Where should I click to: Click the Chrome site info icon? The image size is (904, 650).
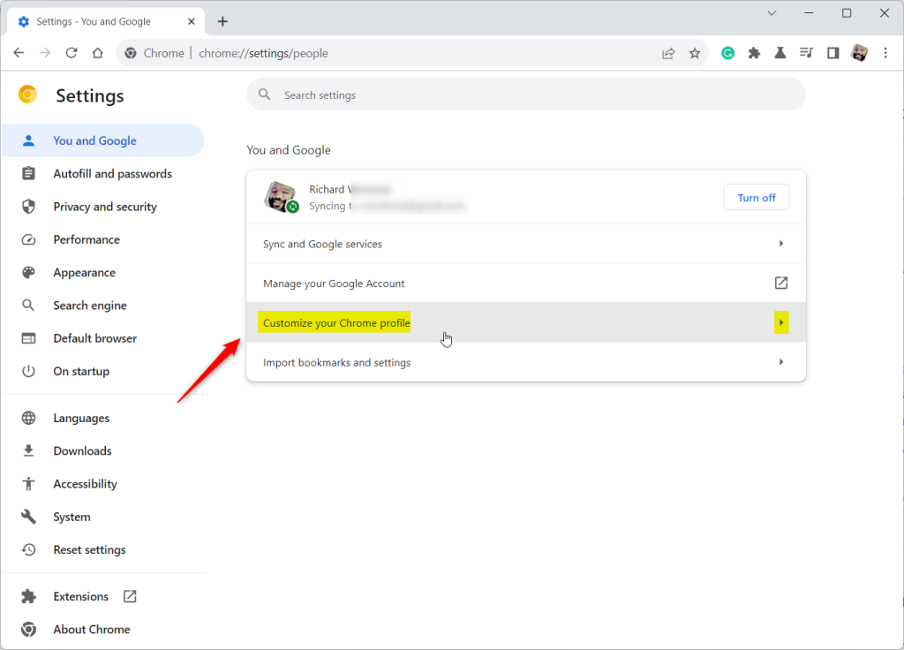click(131, 53)
